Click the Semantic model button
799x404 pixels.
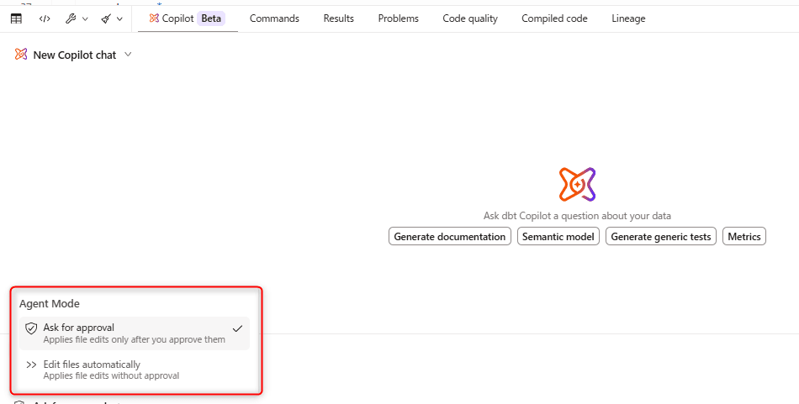[558, 237]
